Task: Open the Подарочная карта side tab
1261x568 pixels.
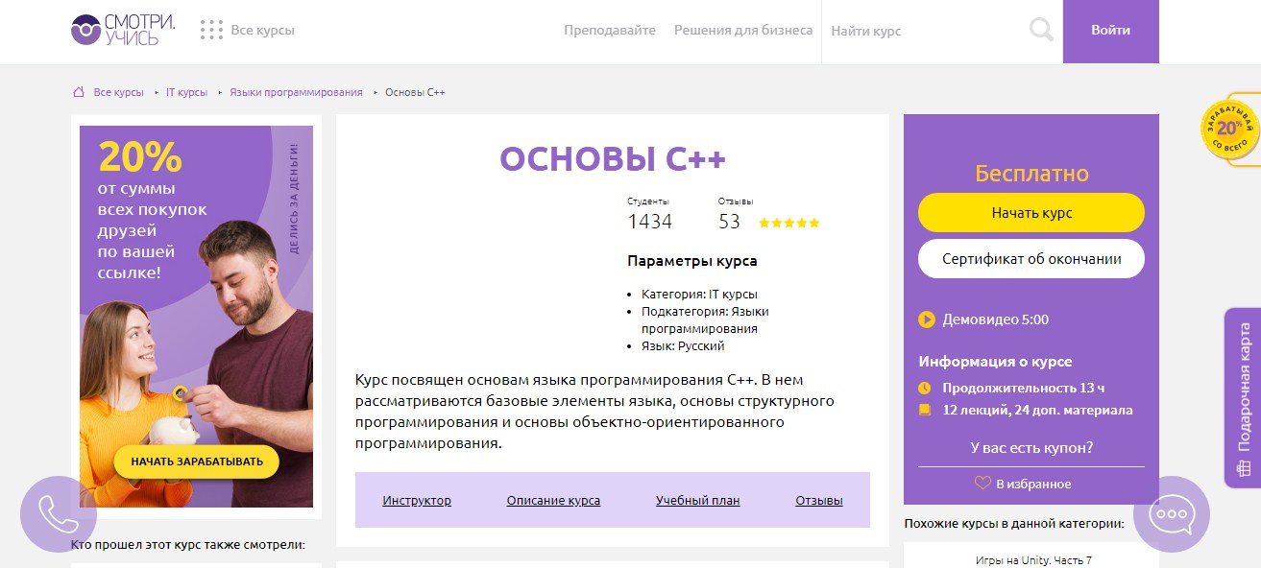Action: 1245,398
